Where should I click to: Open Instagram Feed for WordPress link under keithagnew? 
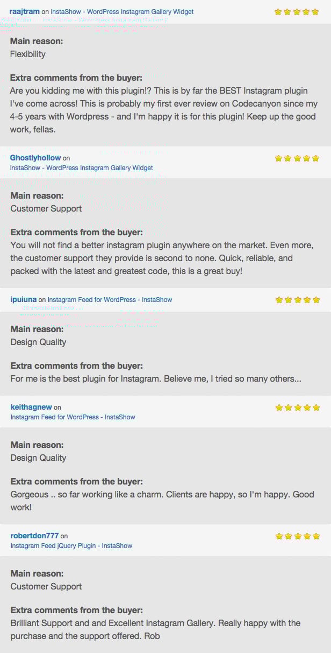(73, 417)
